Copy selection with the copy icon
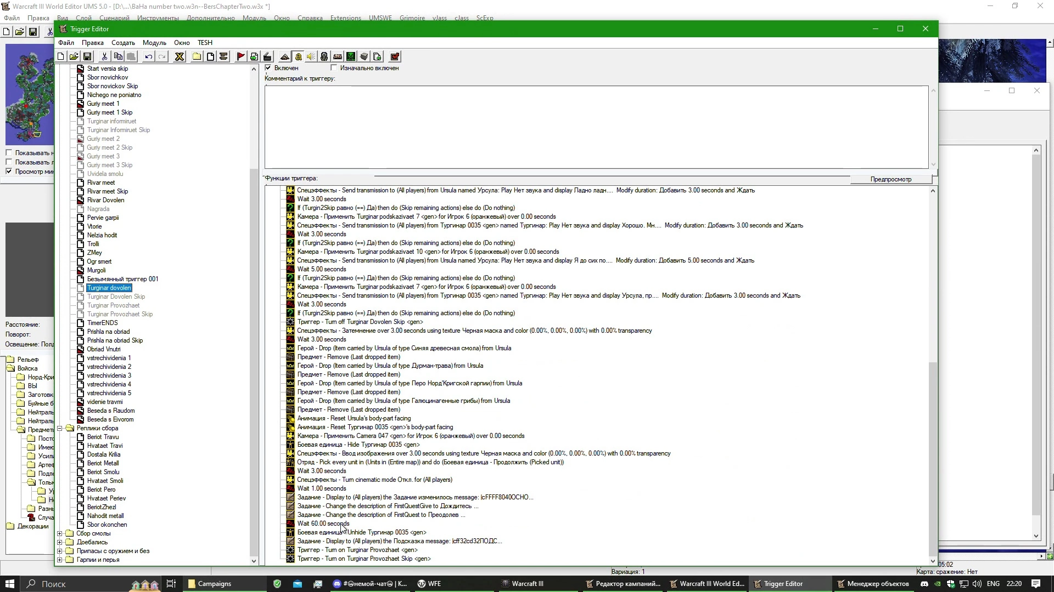This screenshot has height=592, width=1054. 118,56
